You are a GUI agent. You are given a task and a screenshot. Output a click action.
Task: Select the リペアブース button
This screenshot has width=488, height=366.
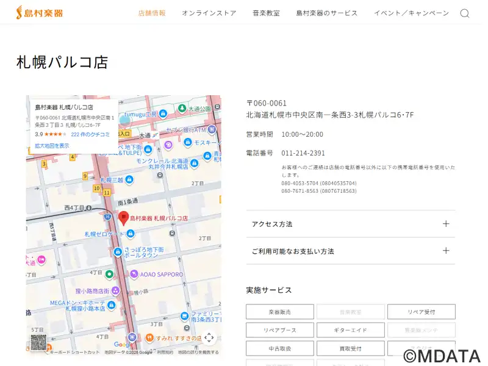280,330
